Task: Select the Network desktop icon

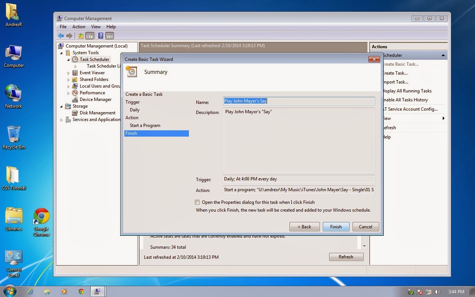Action: (14, 97)
